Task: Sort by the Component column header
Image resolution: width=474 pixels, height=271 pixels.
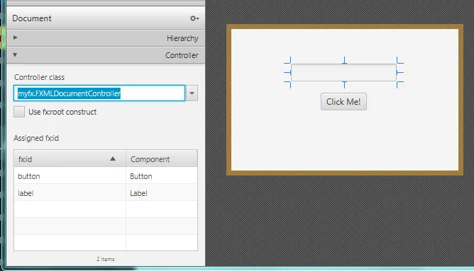Action: click(x=162, y=158)
